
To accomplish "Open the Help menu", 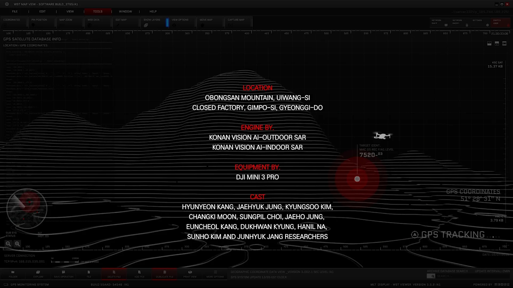I will [153, 11].
